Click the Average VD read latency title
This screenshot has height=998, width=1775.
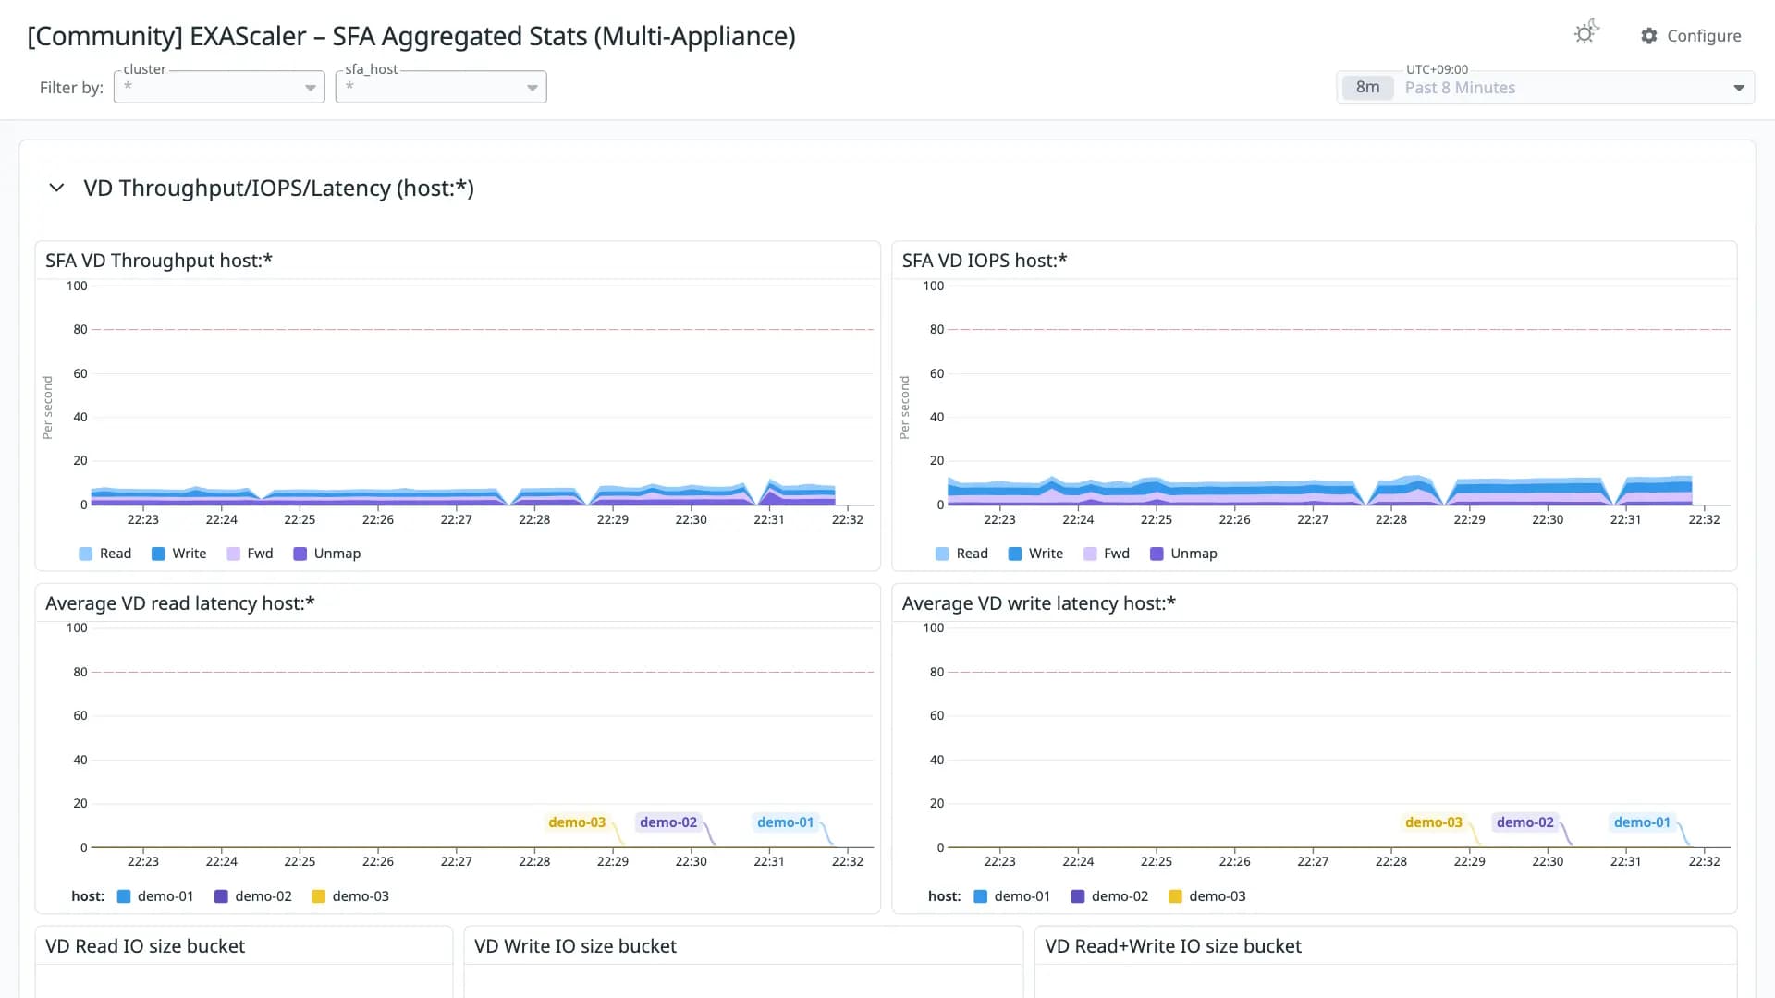[x=180, y=603]
